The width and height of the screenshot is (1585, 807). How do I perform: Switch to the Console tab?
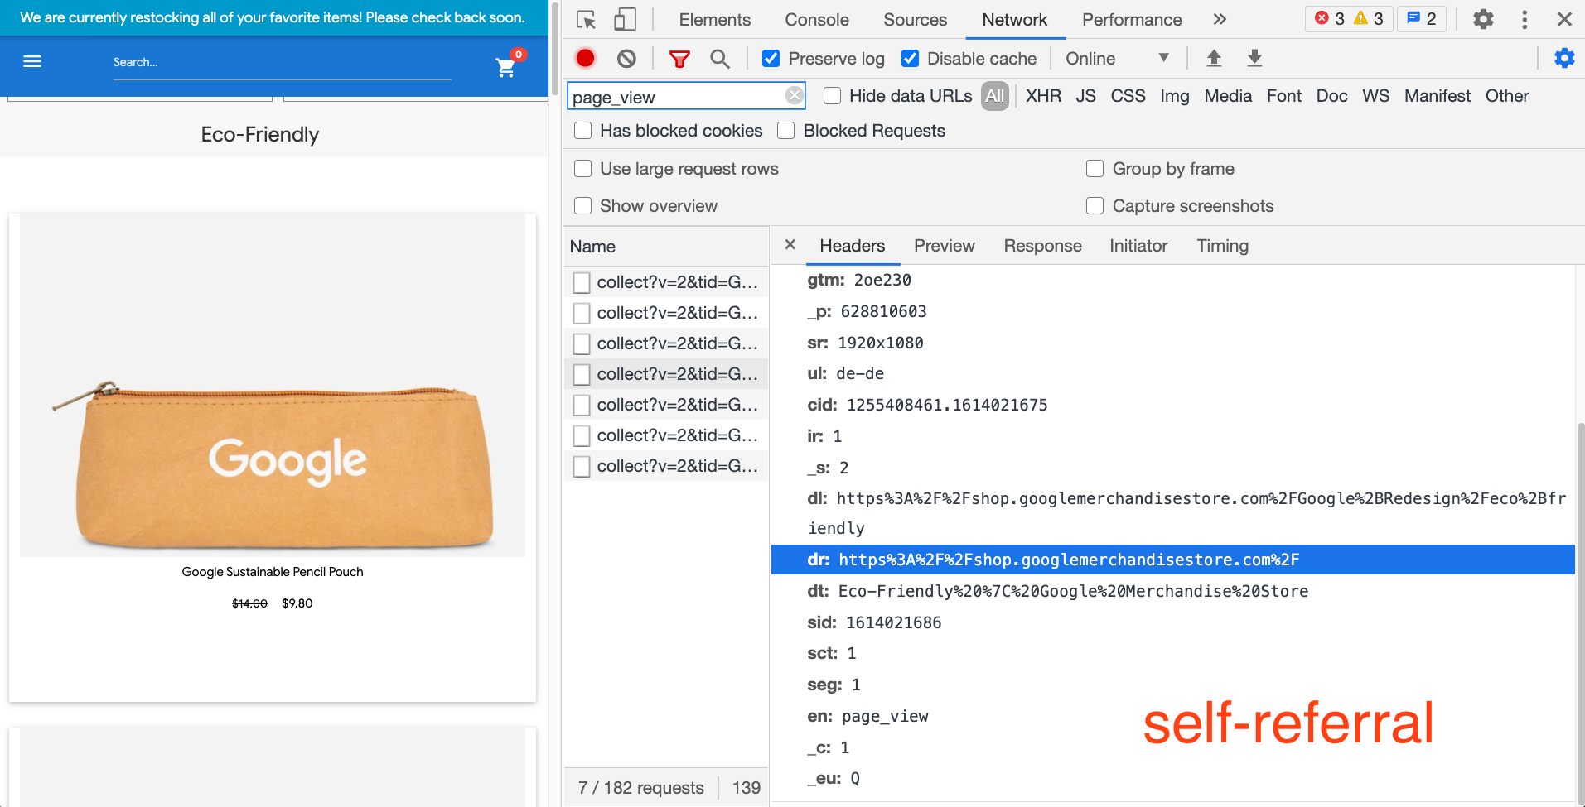click(816, 20)
